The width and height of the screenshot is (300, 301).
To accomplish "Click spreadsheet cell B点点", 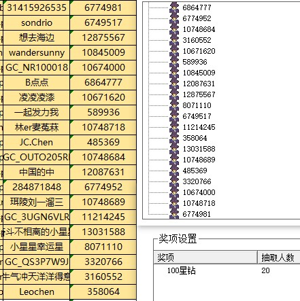I will [37, 82].
